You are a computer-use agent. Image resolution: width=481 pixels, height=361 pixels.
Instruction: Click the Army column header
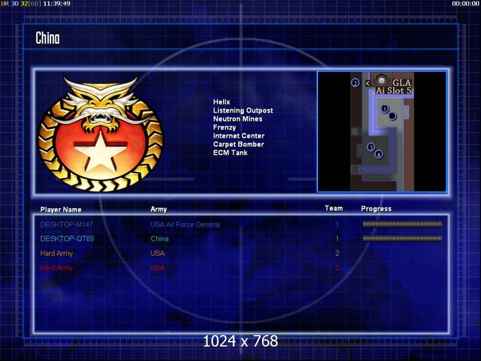[159, 209]
